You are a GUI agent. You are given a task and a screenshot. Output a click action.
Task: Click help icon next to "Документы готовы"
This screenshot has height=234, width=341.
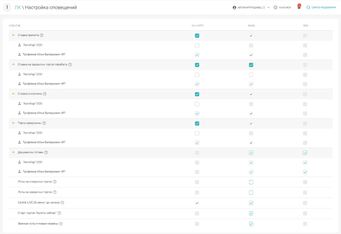(x=46, y=152)
